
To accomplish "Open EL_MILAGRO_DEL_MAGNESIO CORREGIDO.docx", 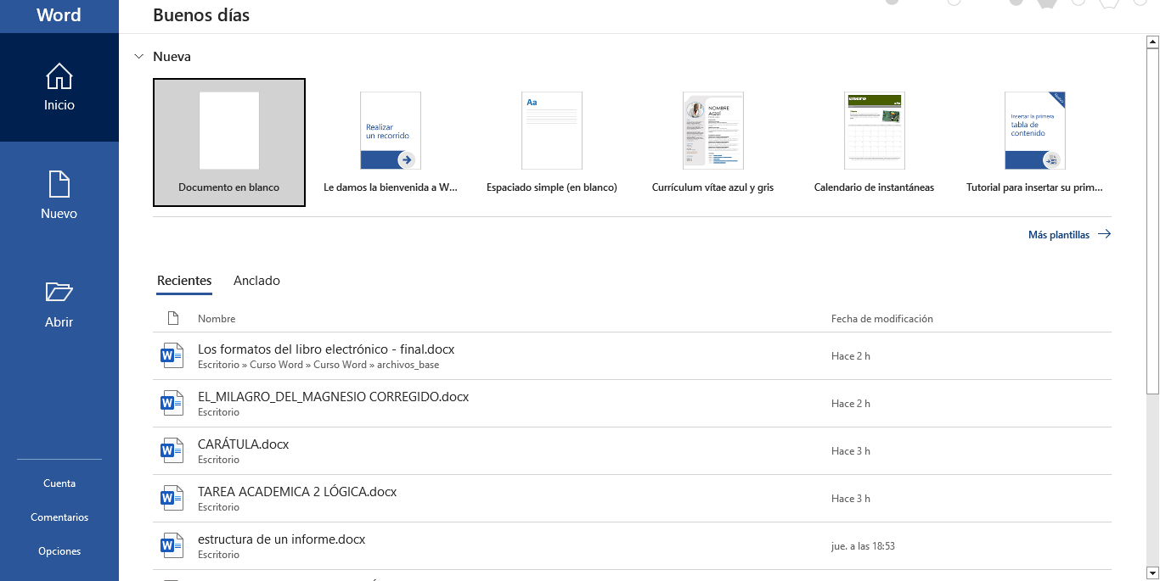I will (632, 404).
